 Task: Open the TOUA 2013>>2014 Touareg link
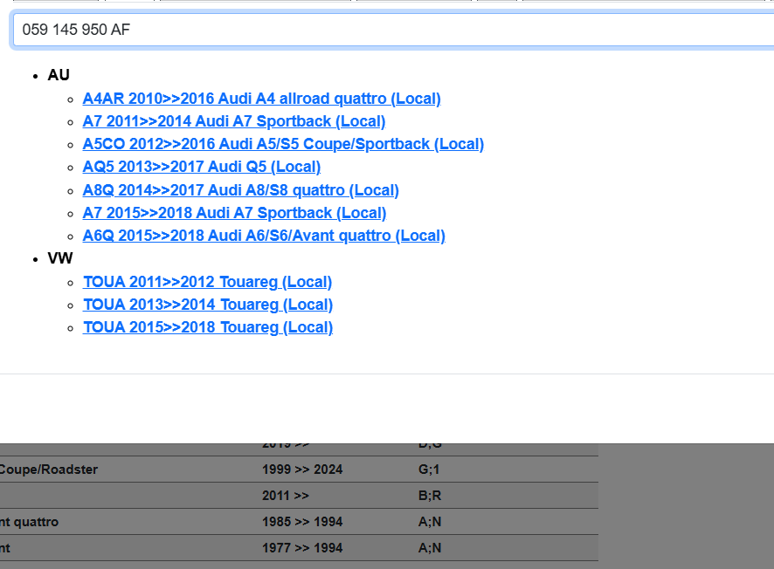tap(207, 305)
